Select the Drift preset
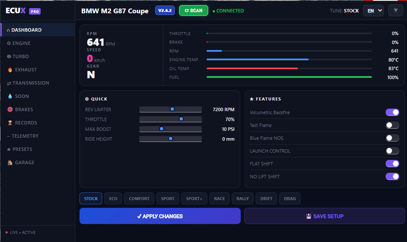The height and width of the screenshot is (242, 407). click(266, 198)
